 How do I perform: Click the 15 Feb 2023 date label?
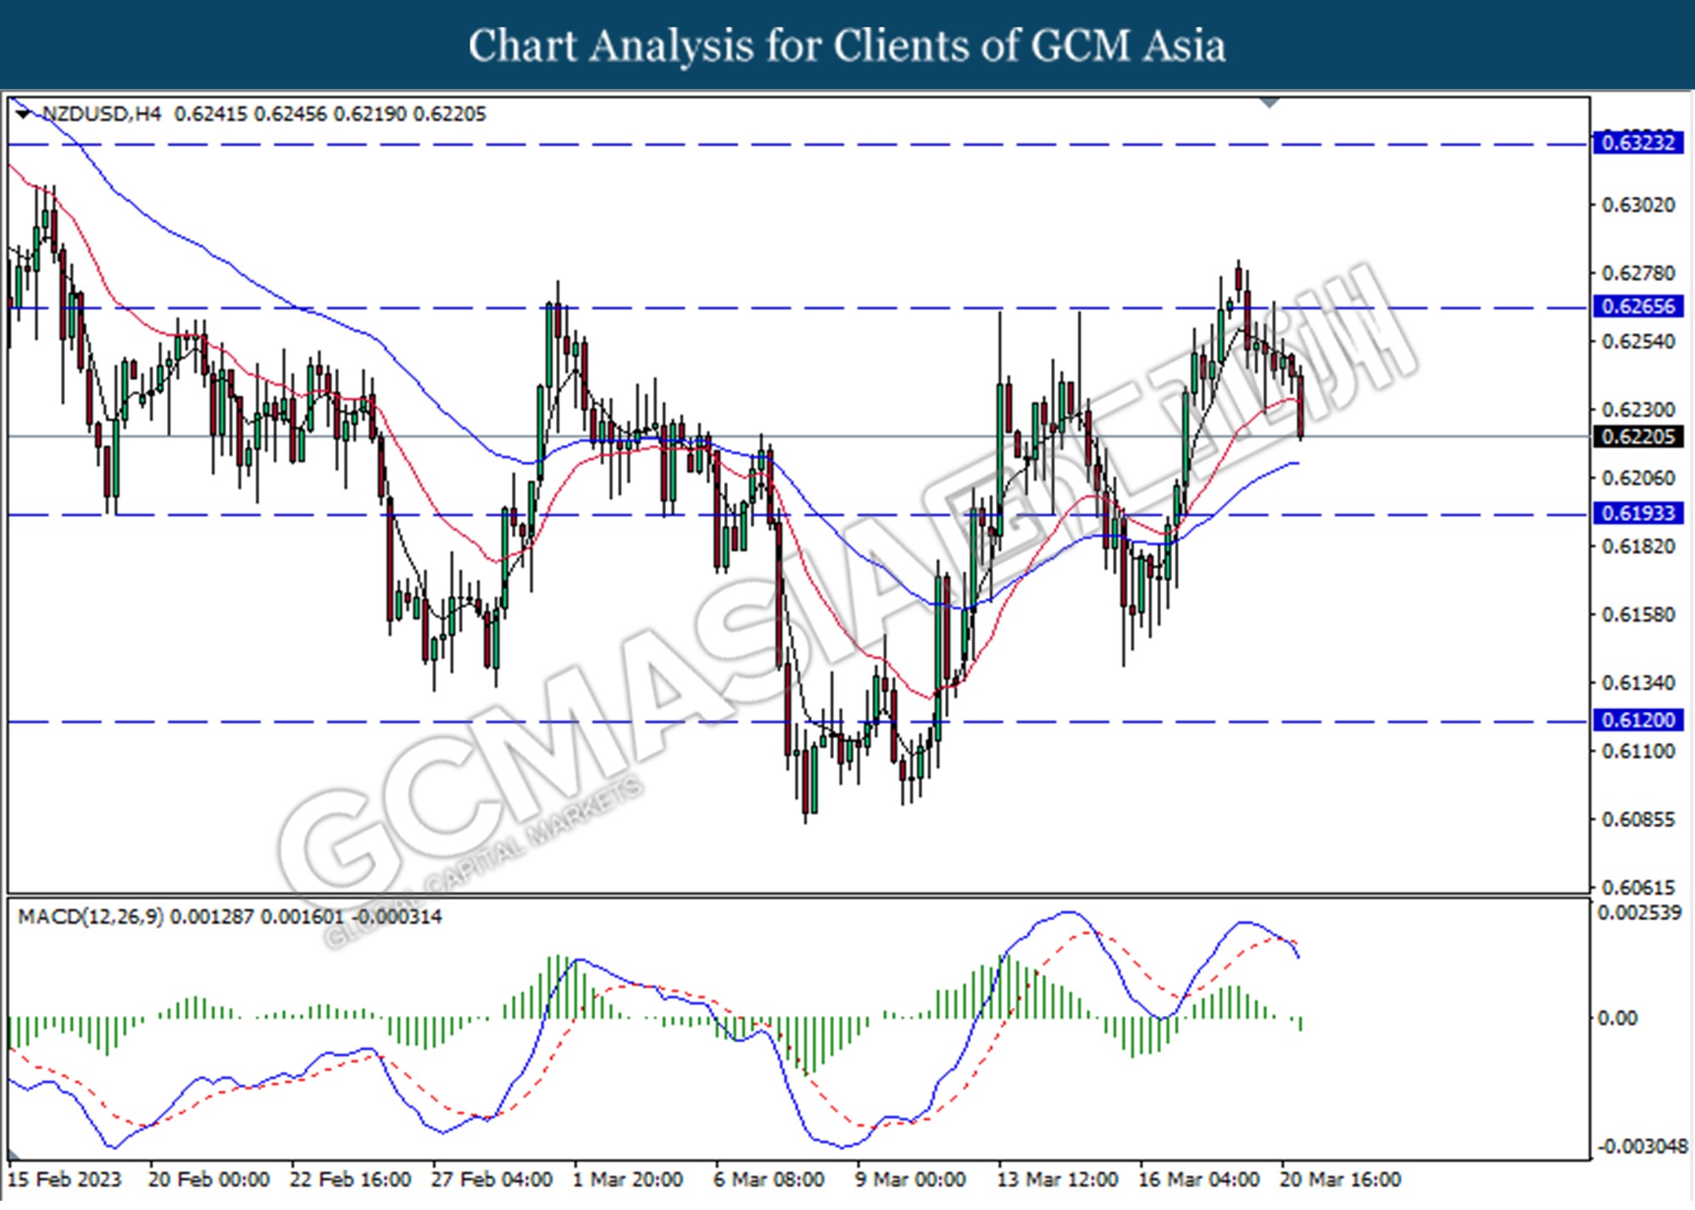click(x=64, y=1179)
